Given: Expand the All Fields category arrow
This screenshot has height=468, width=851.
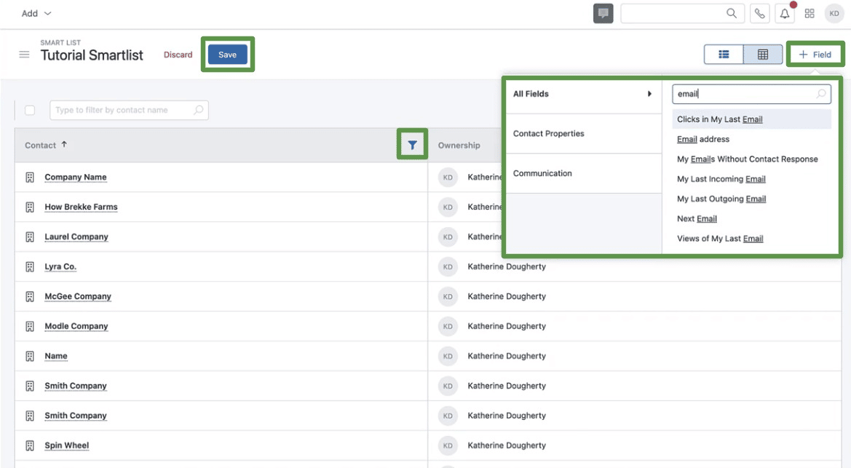Looking at the screenshot, I should (649, 94).
